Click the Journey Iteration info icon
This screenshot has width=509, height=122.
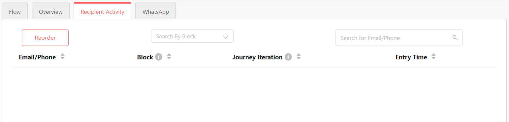[x=288, y=57]
